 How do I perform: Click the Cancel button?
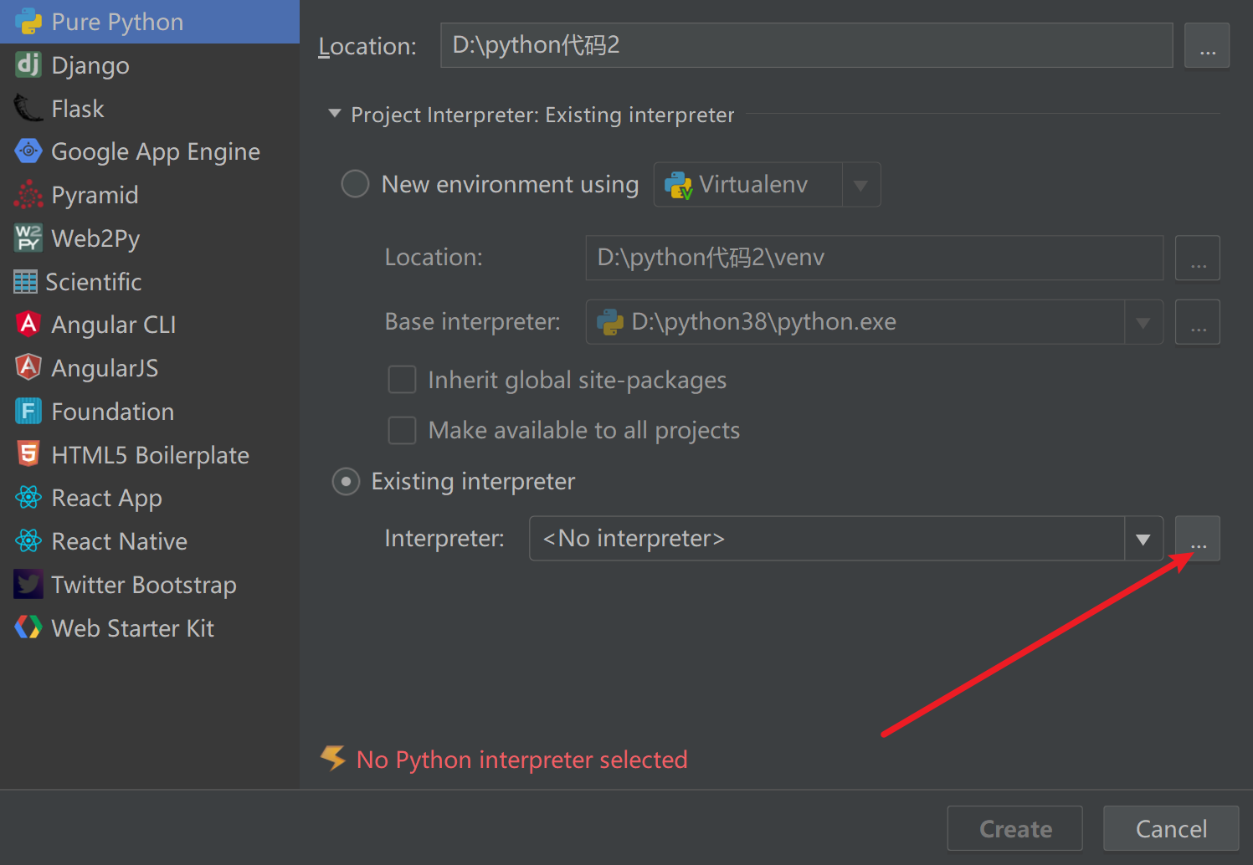pyautogui.click(x=1171, y=828)
